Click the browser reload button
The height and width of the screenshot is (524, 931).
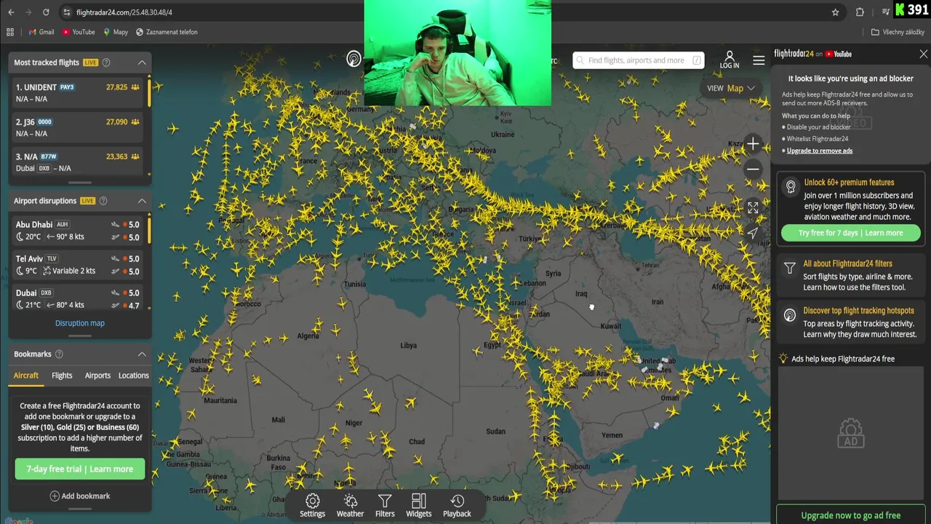coord(46,12)
